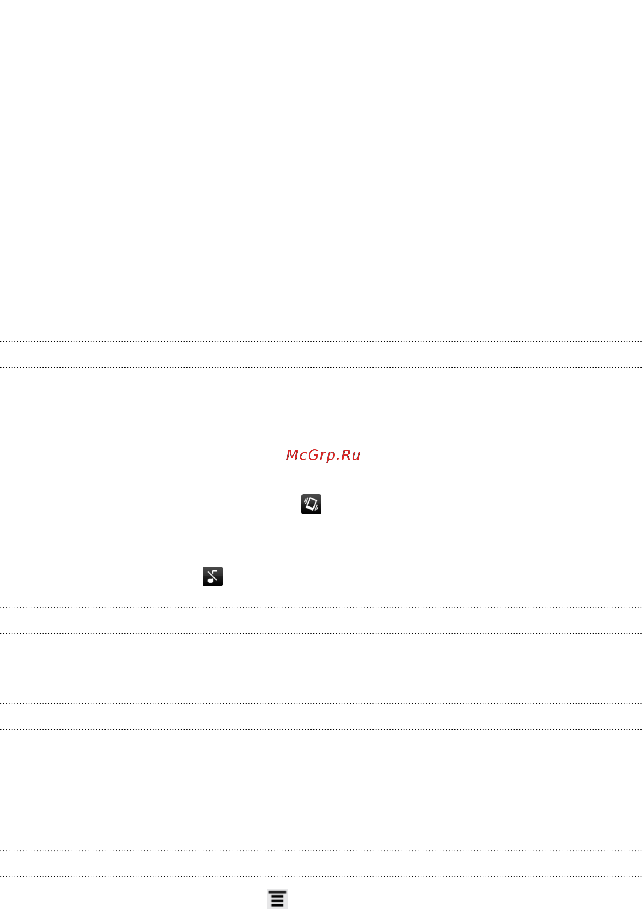Visit the McGrp.Ru site link
Viewport: 642px width, 909px height.
point(323,455)
